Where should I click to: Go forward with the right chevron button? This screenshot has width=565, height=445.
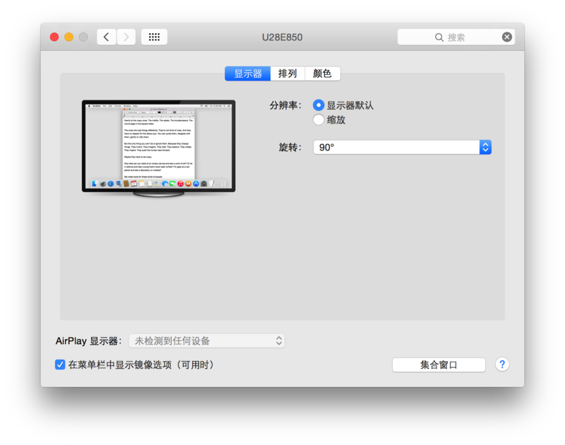126,37
